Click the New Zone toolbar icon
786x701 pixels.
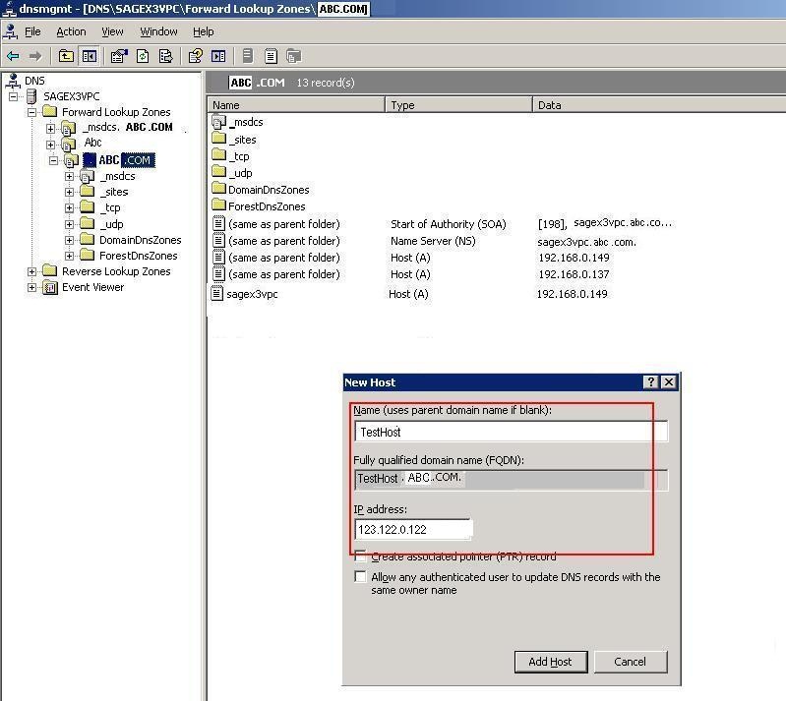tap(294, 56)
